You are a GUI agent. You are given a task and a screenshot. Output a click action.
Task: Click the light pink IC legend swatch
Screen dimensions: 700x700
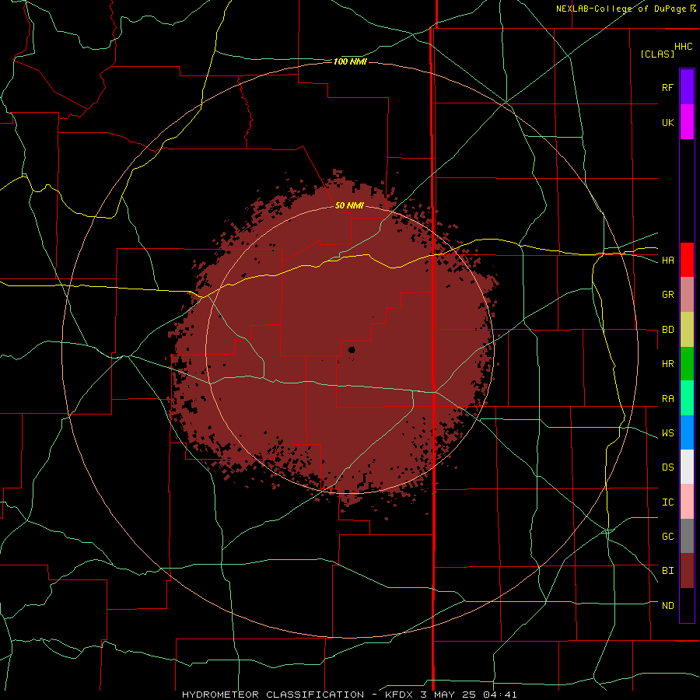[687, 502]
